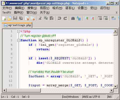This screenshot has height=100, width=120.
Task: Click the Copy toolbar icon
Action: pyautogui.click(x=46, y=18)
